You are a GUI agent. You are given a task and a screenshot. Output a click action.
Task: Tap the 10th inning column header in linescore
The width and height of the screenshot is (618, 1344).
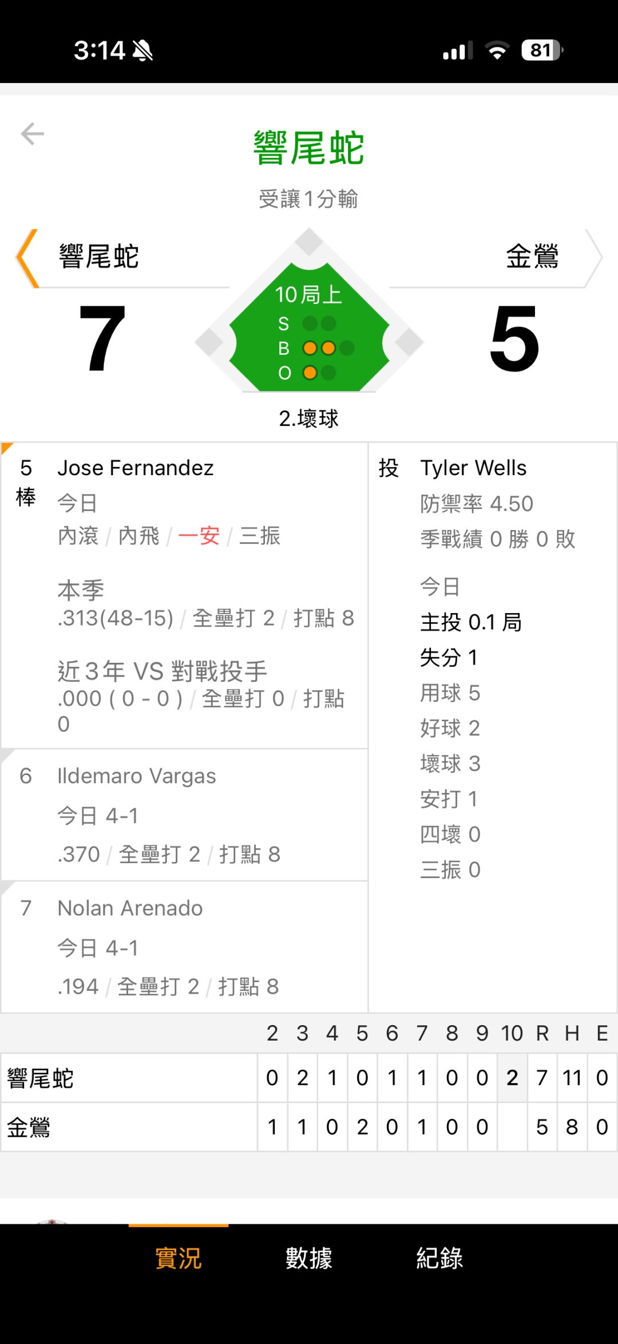pyautogui.click(x=512, y=1033)
